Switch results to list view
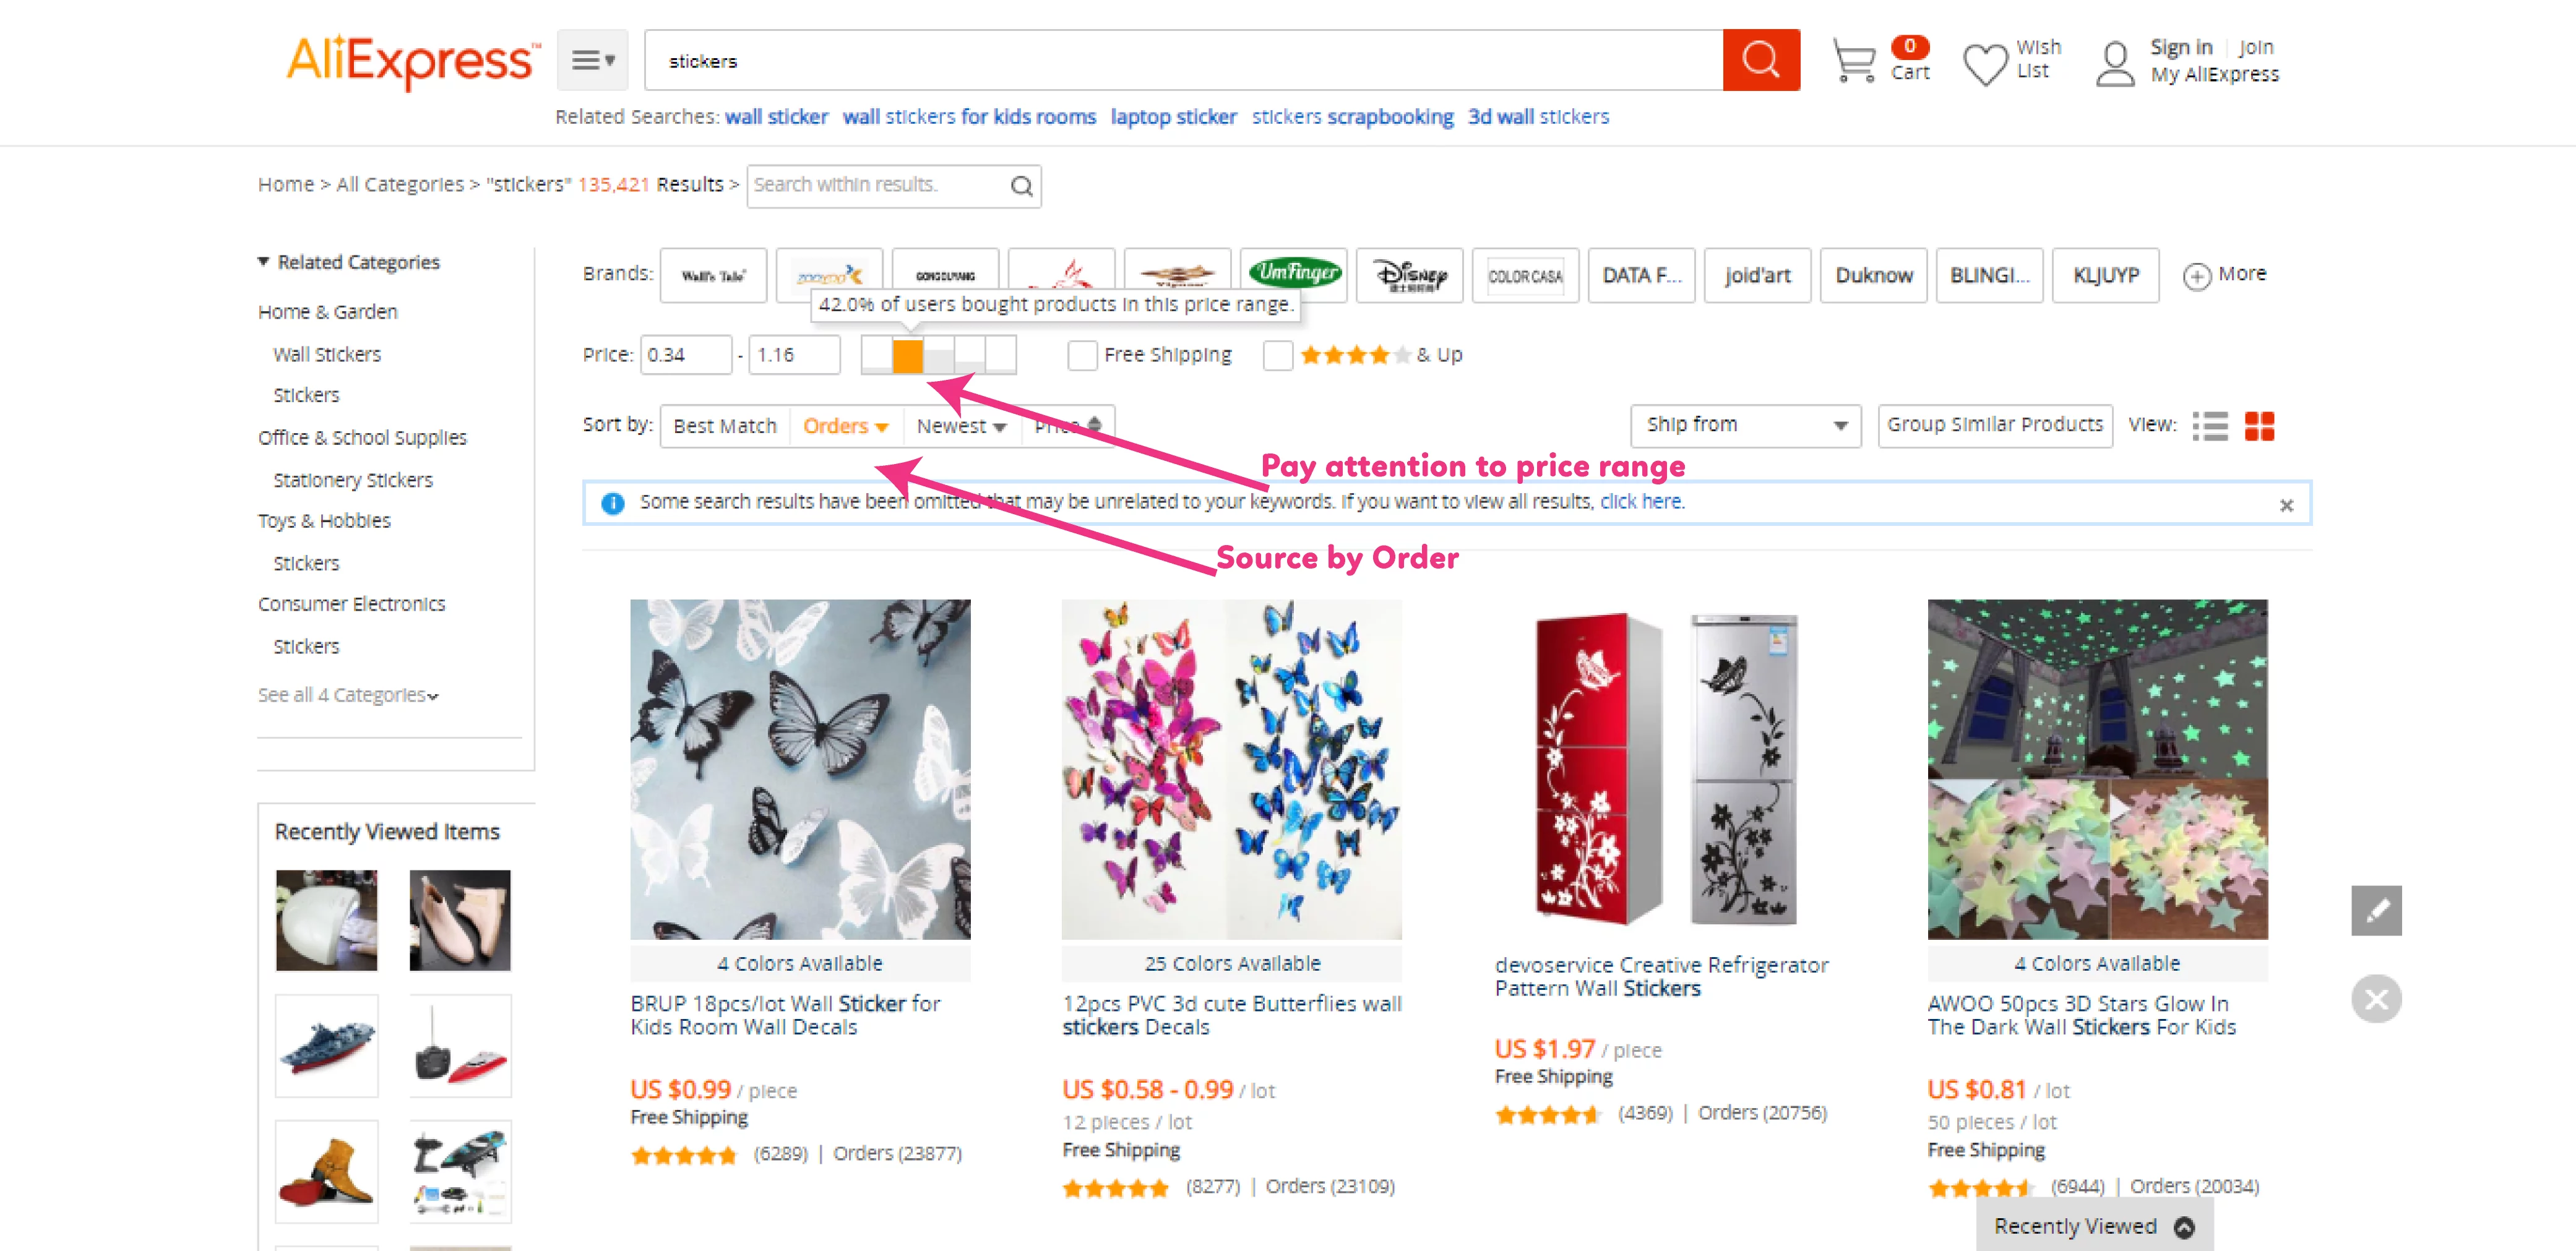This screenshot has width=2576, height=1251. [x=2210, y=425]
